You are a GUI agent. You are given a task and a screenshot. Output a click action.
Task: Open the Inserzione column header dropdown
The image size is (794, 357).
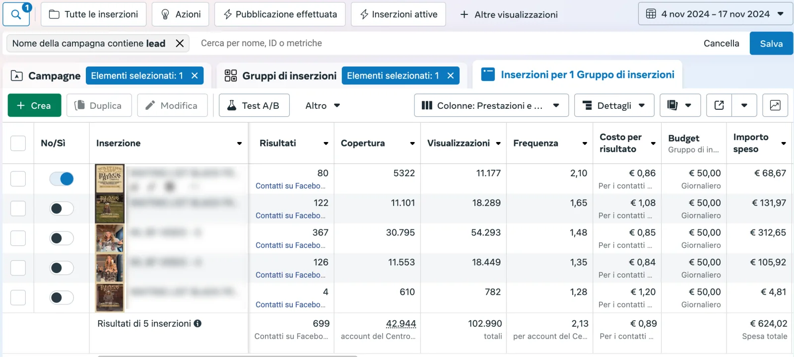click(239, 143)
